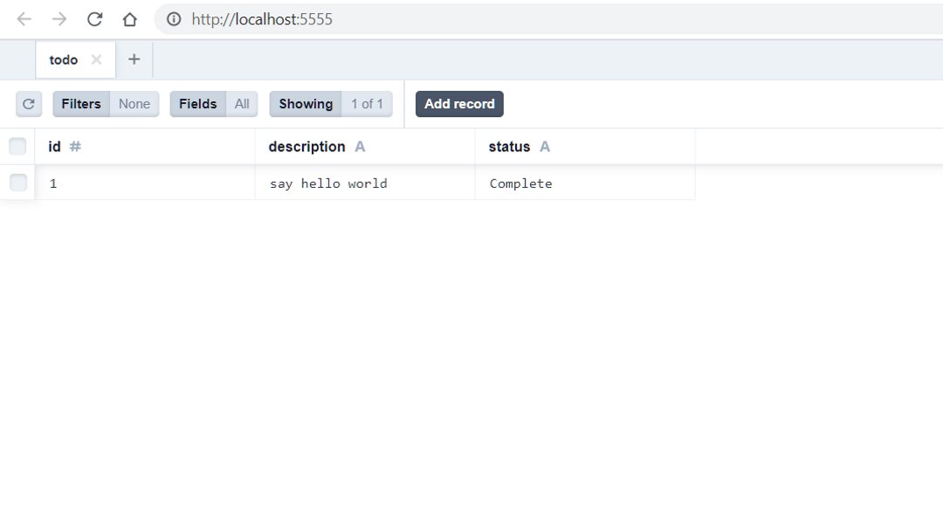This screenshot has width=943, height=506.
Task: Click the Add record button
Action: pos(459,104)
